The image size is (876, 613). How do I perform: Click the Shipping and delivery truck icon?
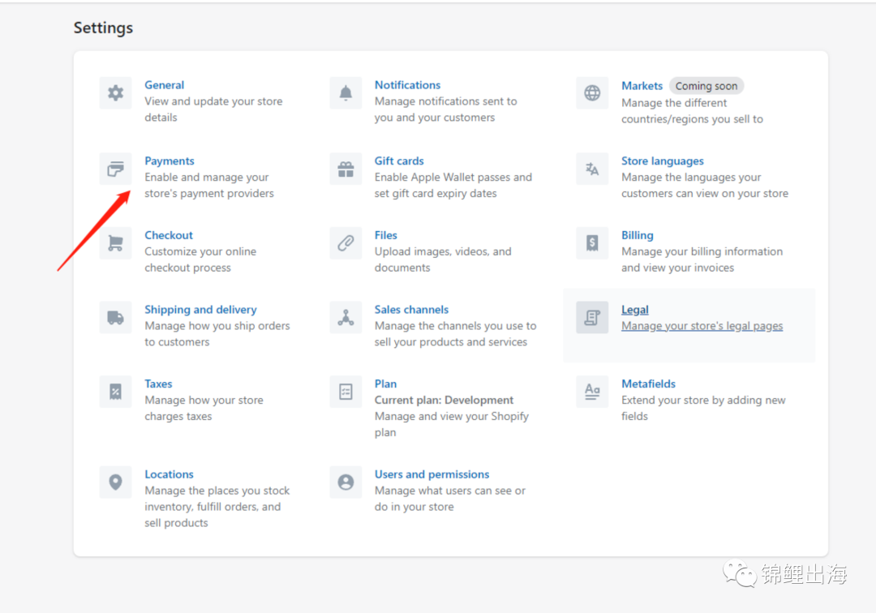[115, 318]
